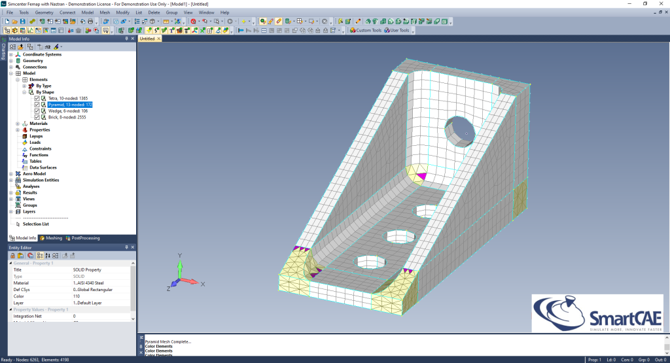Expand the By Type node
670x363 pixels.
pyautogui.click(x=24, y=86)
